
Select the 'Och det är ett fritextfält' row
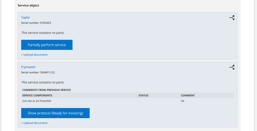pos(127,101)
